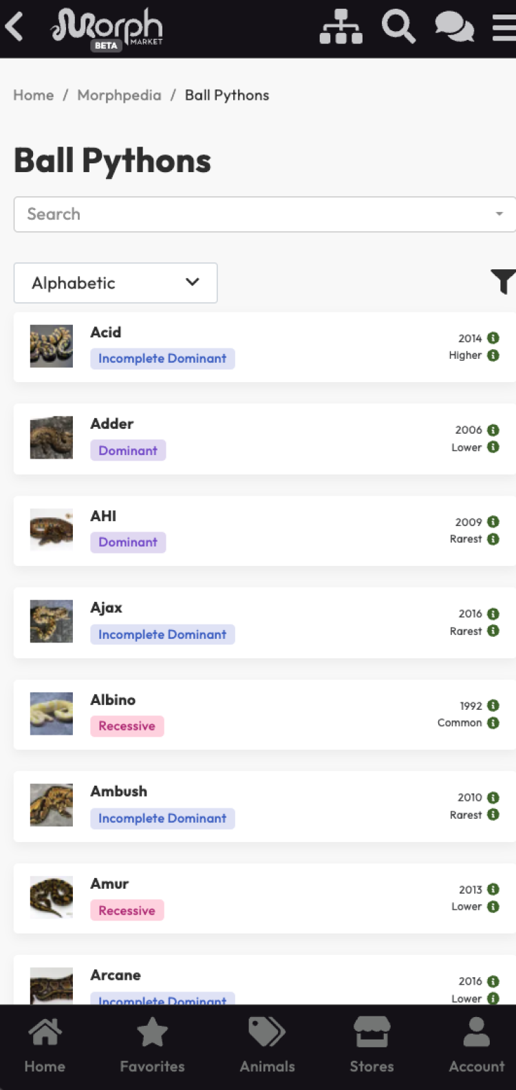Follow the Morphpedia breadcrumb link
The width and height of the screenshot is (516, 1090).
point(119,95)
